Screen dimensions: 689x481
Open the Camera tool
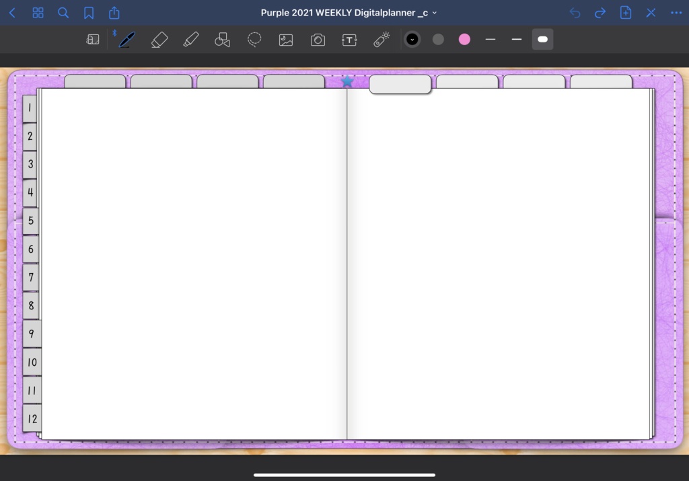(318, 40)
